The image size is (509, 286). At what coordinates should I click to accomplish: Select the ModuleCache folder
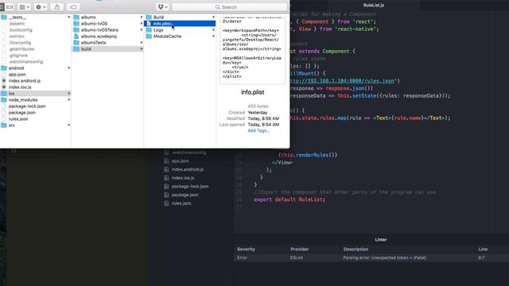(167, 37)
